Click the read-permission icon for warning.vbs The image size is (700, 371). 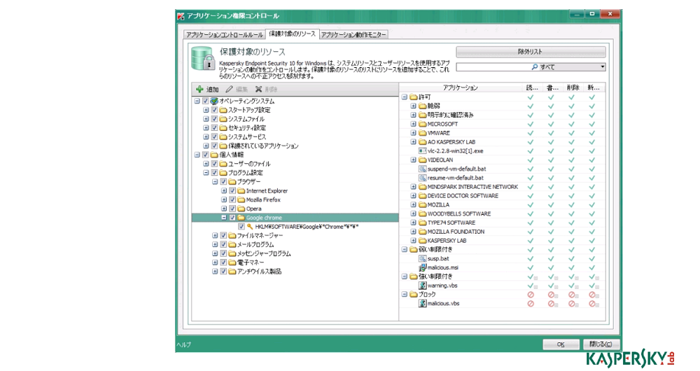coord(531,286)
